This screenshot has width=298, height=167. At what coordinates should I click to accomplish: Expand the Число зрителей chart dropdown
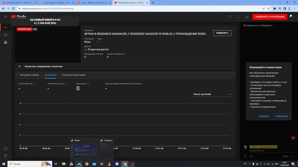coord(212,94)
